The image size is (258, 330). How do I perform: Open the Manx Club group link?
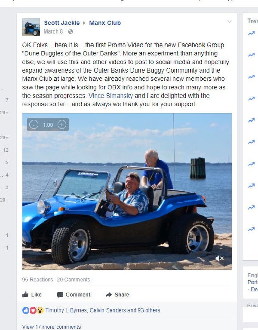coord(105,23)
